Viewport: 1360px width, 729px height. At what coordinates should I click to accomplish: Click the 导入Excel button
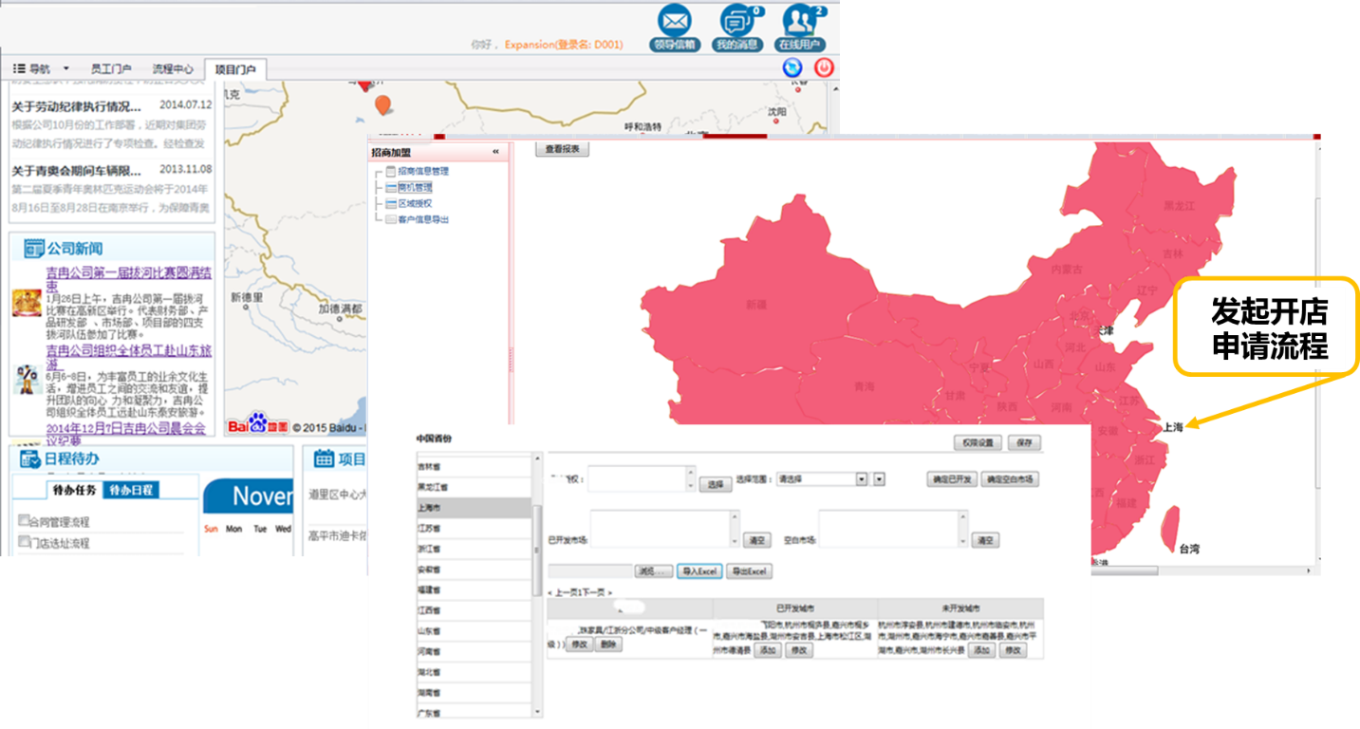pos(699,571)
